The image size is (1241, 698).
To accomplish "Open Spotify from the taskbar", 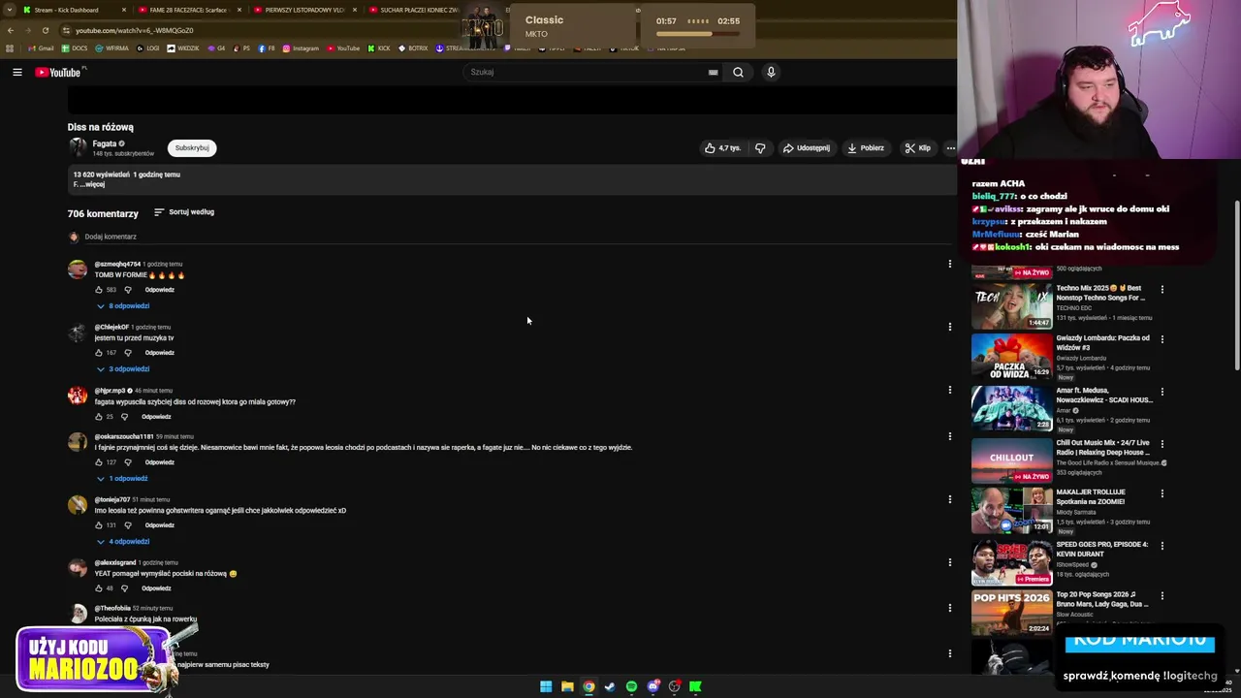I will [x=631, y=686].
